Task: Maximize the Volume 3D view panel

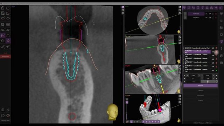Action: [180, 96]
